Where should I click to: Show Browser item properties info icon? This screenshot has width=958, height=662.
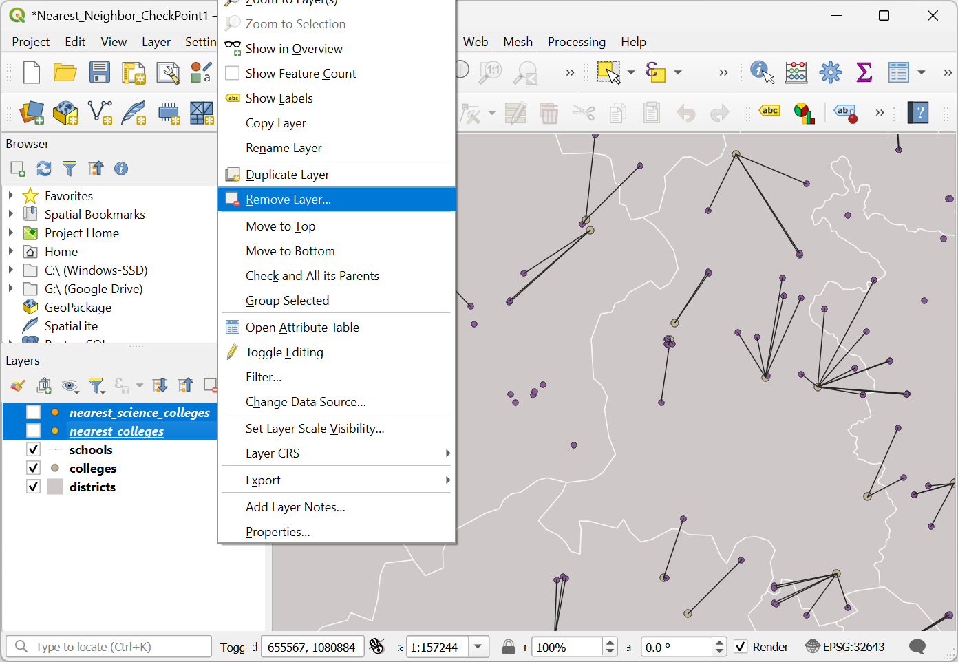121,169
